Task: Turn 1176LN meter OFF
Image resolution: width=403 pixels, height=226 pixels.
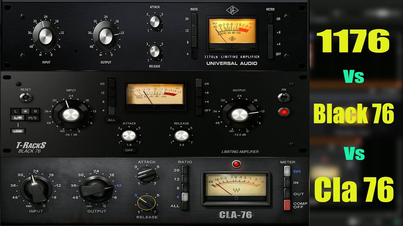Action: [x=270, y=53]
